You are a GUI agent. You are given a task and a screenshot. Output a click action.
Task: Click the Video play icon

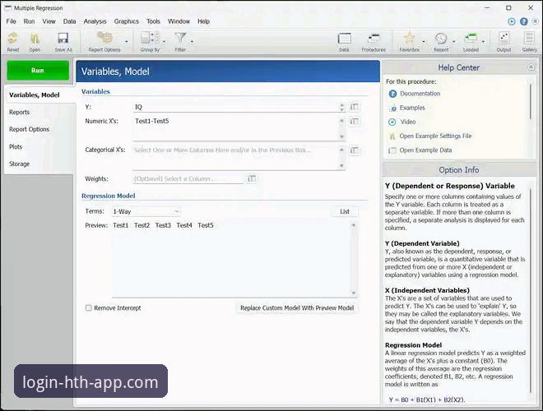point(392,122)
